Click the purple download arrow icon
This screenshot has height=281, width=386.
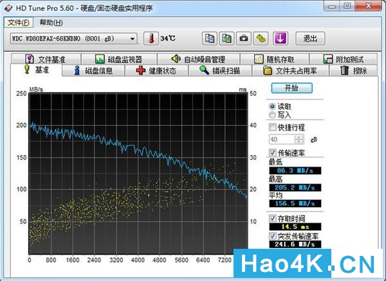pyautogui.click(x=280, y=39)
